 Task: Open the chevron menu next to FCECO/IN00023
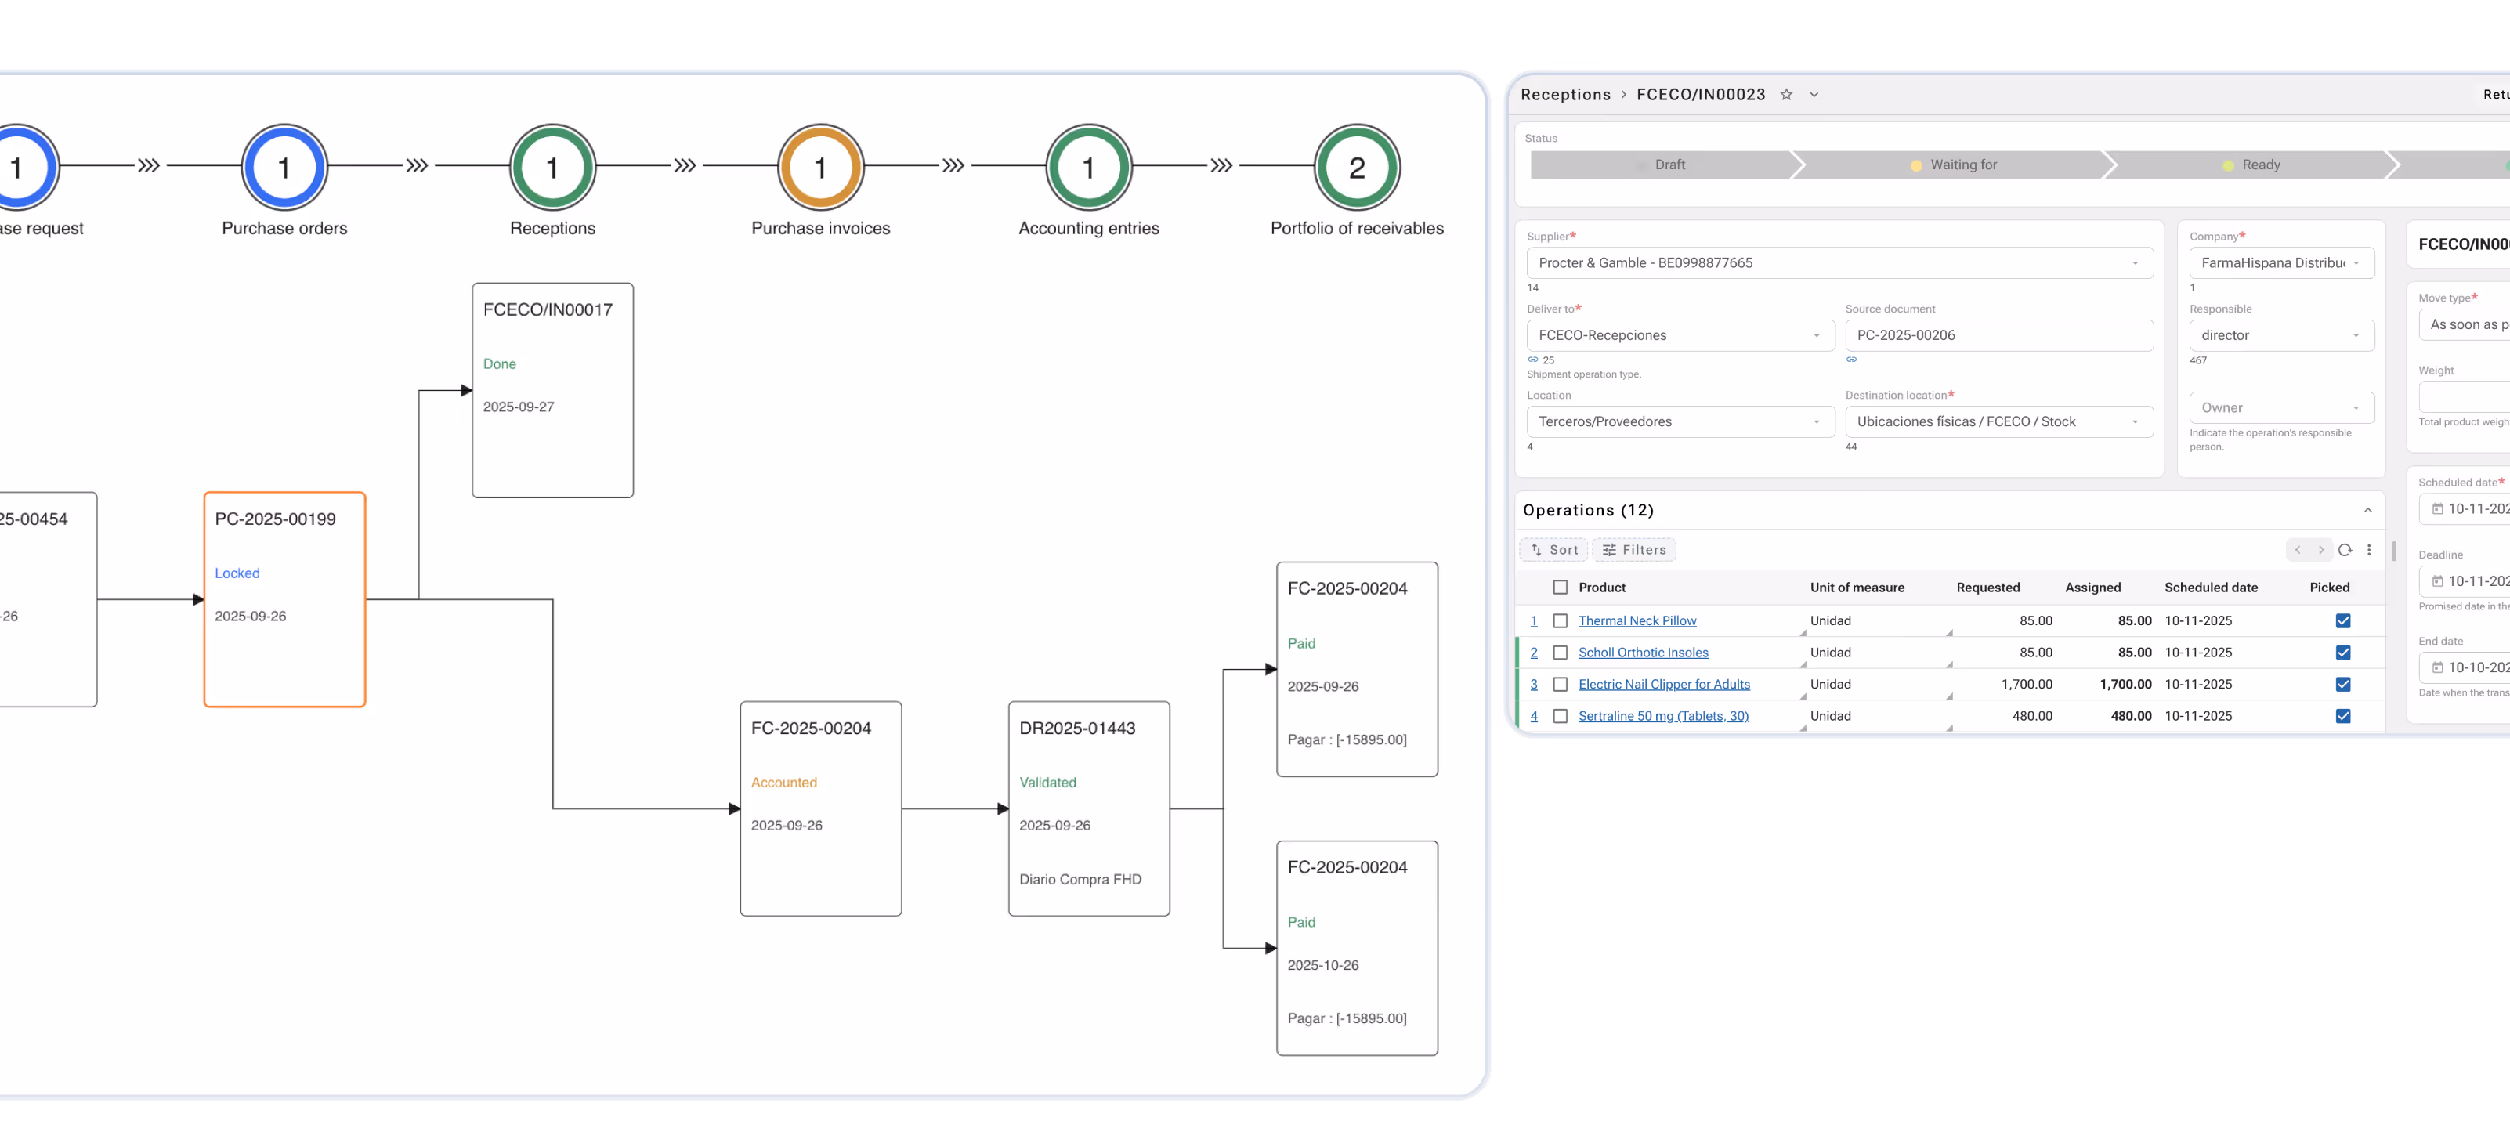click(1814, 95)
